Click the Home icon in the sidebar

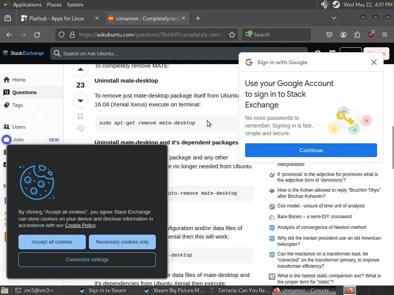click(7, 80)
